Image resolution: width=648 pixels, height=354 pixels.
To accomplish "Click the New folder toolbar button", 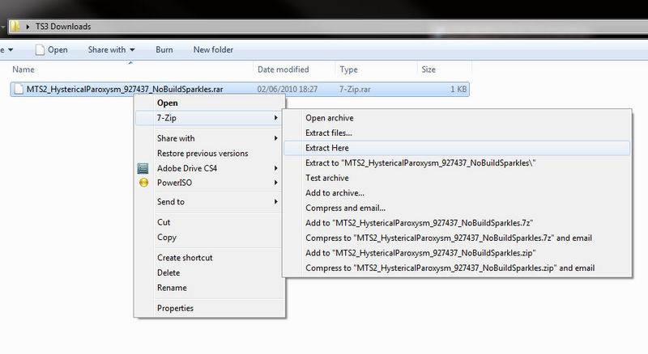I will 213,49.
